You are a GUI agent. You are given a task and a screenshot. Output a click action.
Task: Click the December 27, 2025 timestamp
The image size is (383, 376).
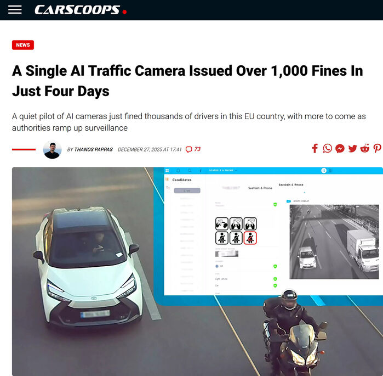150,149
